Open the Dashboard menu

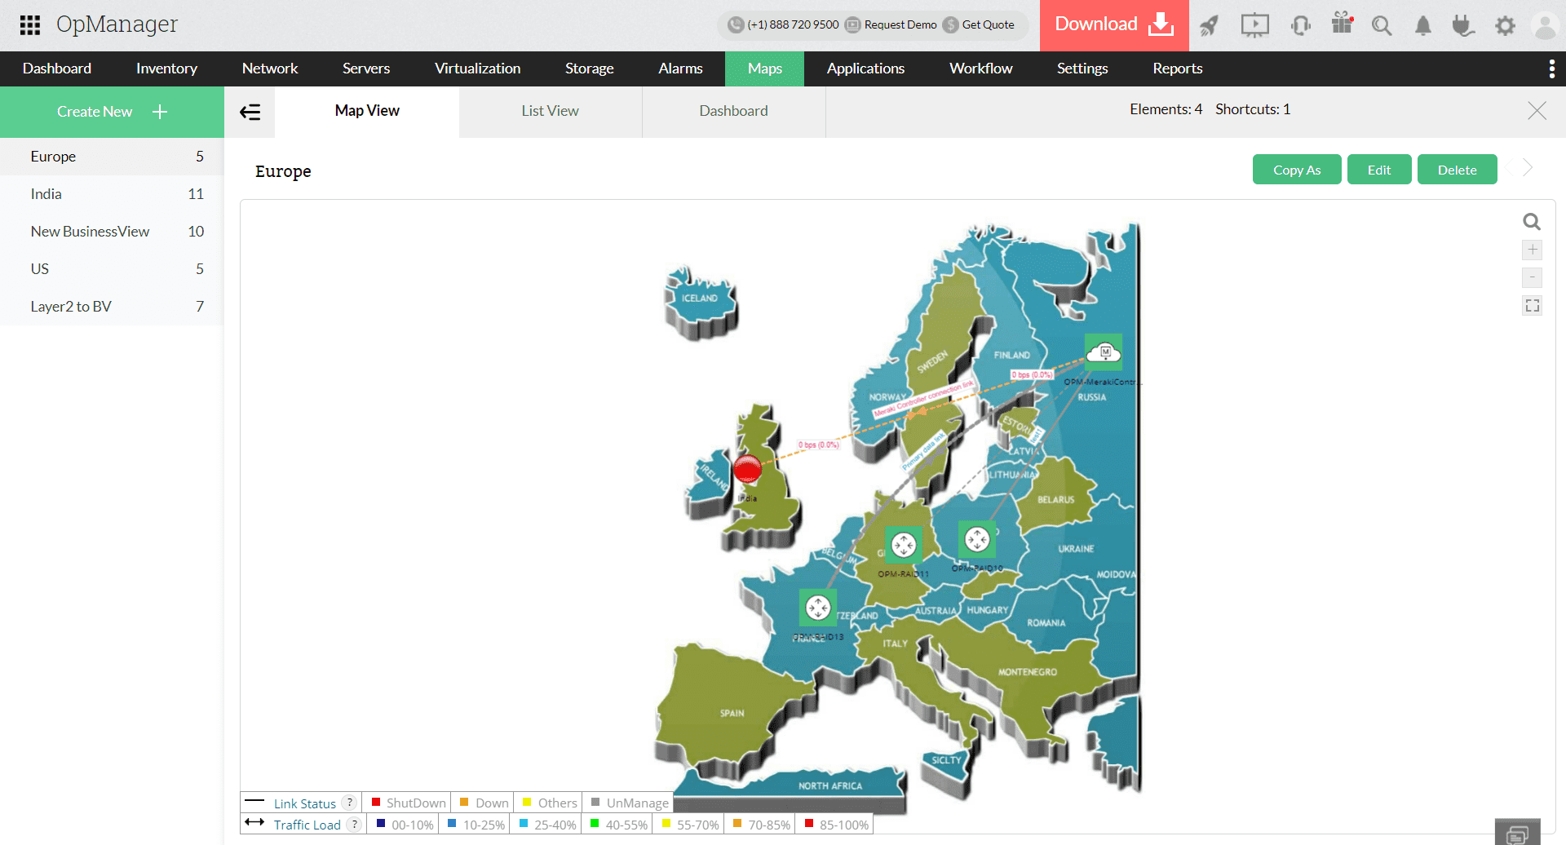point(57,69)
